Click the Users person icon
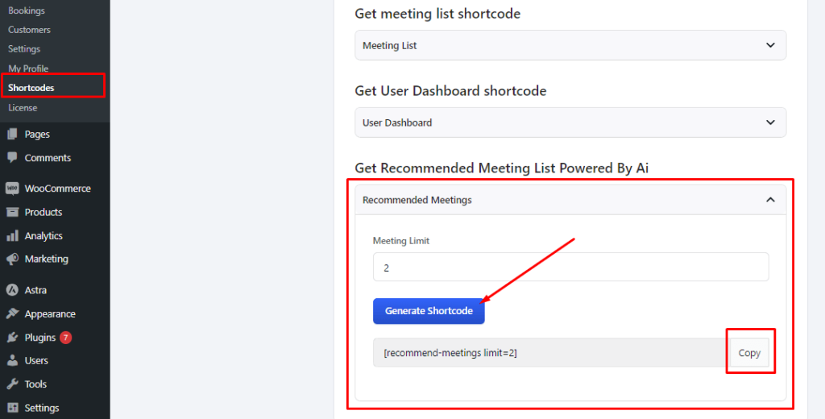The width and height of the screenshot is (825, 419). [12, 360]
